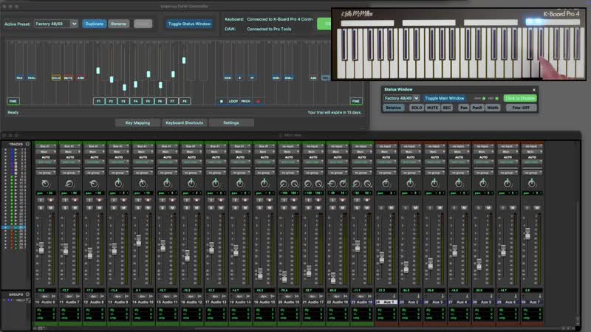Click the Audio 13 pan knob

[x=216, y=184]
